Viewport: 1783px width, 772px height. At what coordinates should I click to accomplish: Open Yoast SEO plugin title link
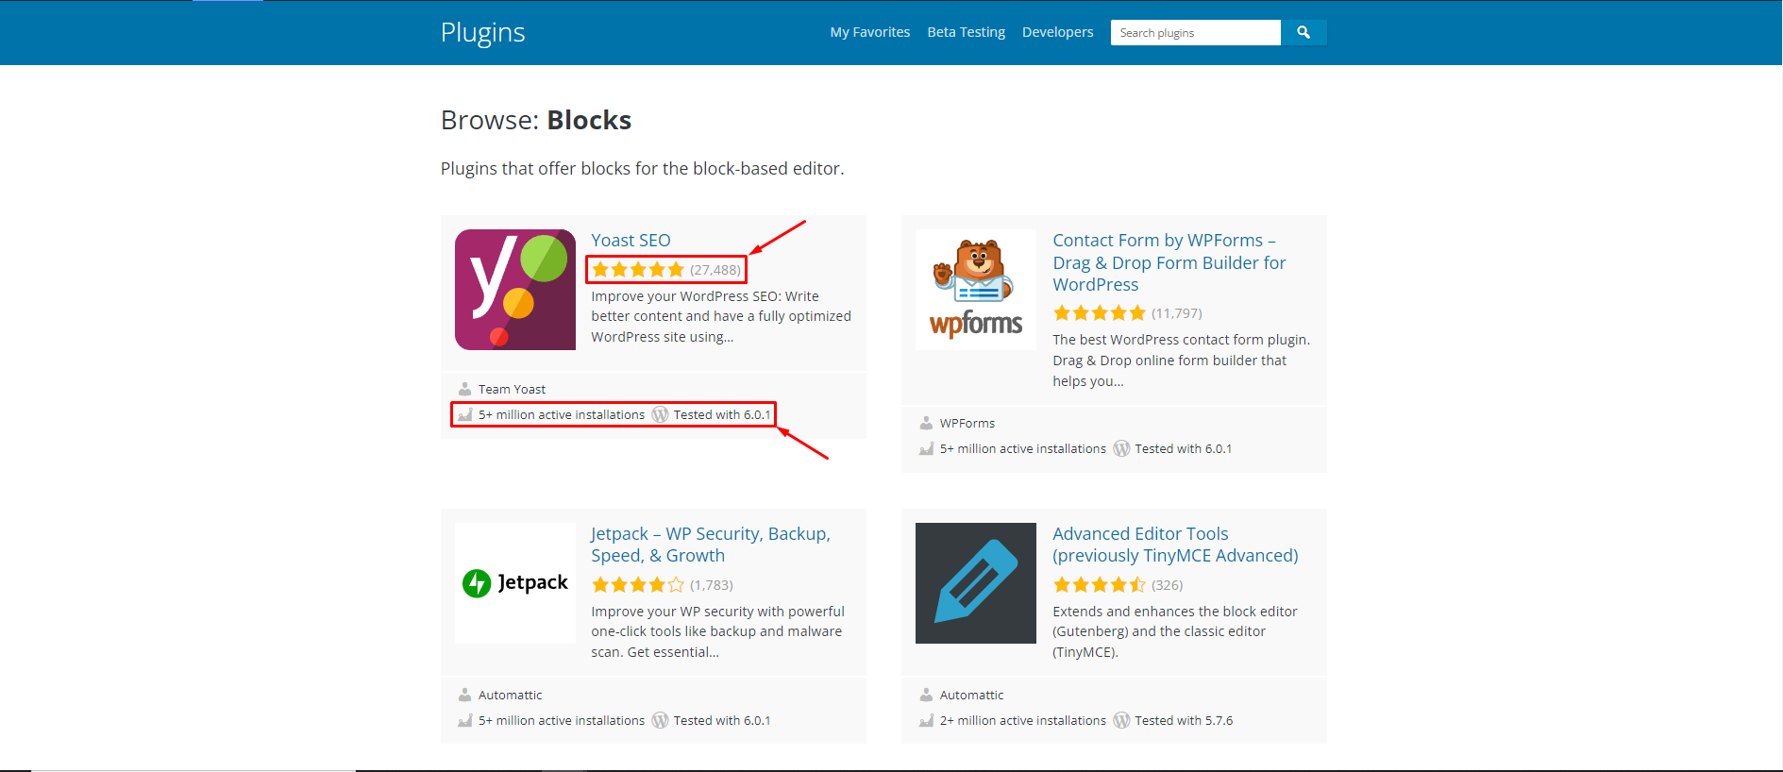[x=631, y=241]
